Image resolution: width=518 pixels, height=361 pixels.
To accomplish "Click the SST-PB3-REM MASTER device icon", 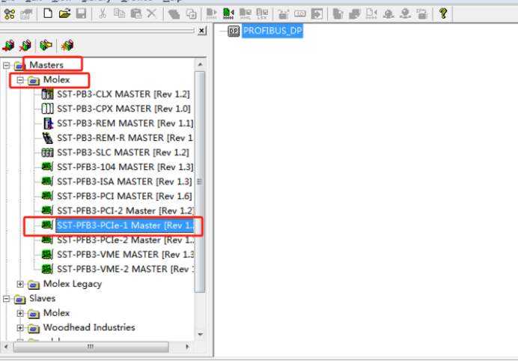I will [48, 124].
